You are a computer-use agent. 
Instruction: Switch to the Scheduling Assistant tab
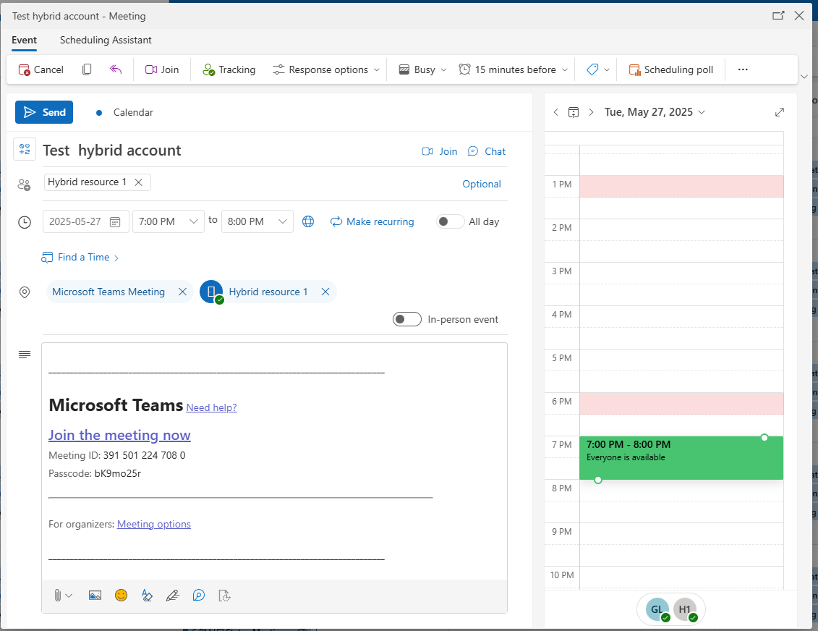[106, 41]
